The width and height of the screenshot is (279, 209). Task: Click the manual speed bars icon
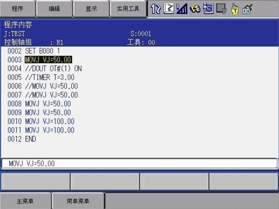coord(181,9)
